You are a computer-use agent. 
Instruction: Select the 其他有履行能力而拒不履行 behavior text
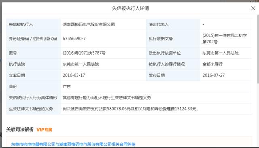pos(107,98)
